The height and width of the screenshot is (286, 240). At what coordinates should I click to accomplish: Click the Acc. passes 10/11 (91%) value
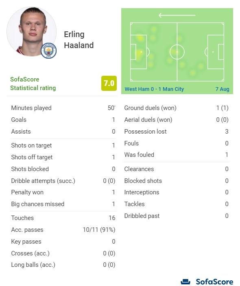[x=99, y=230]
